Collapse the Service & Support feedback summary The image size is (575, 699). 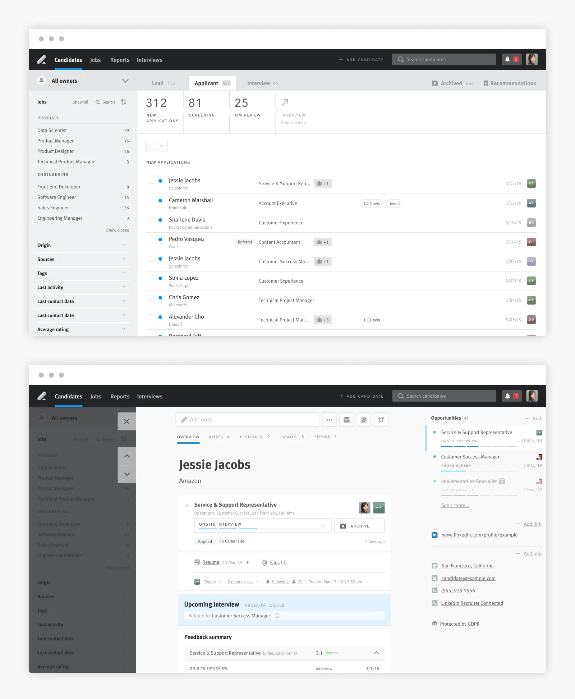(376, 653)
